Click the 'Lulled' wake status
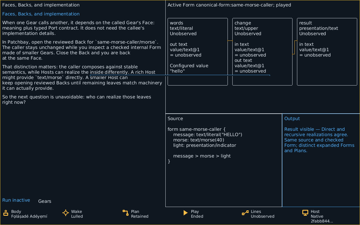 (x=77, y=216)
